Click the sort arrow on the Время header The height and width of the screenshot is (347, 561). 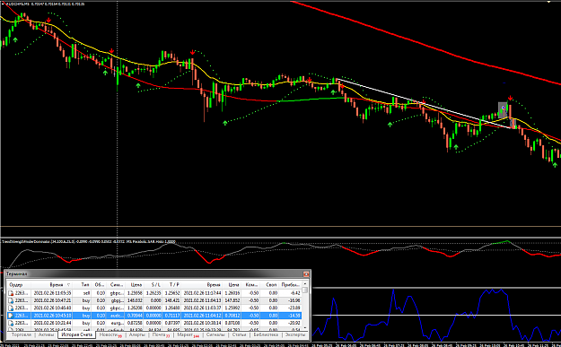click(68, 285)
